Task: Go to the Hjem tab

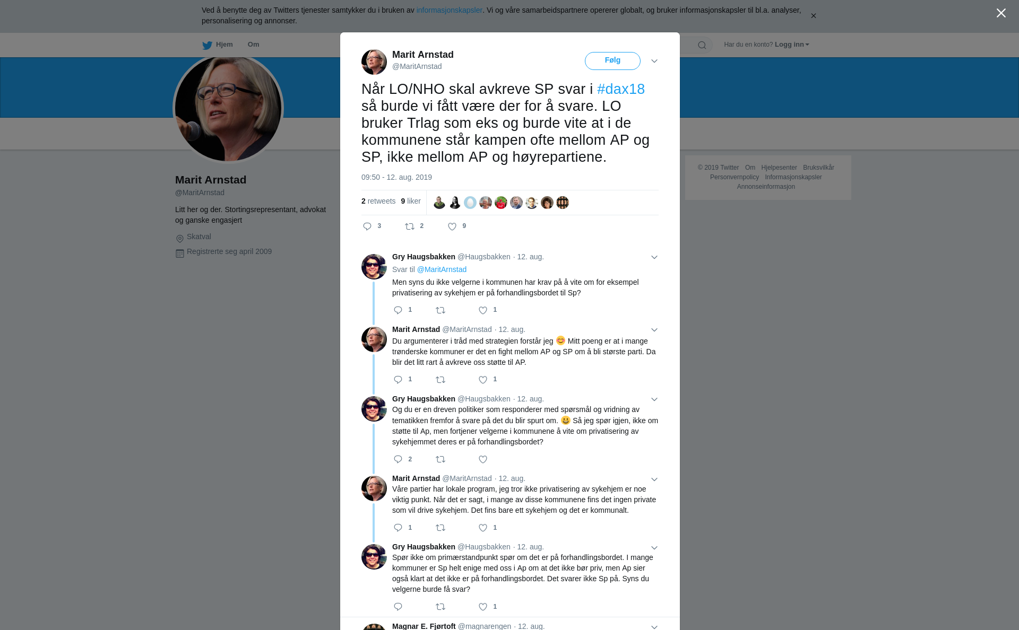Action: coord(218,45)
